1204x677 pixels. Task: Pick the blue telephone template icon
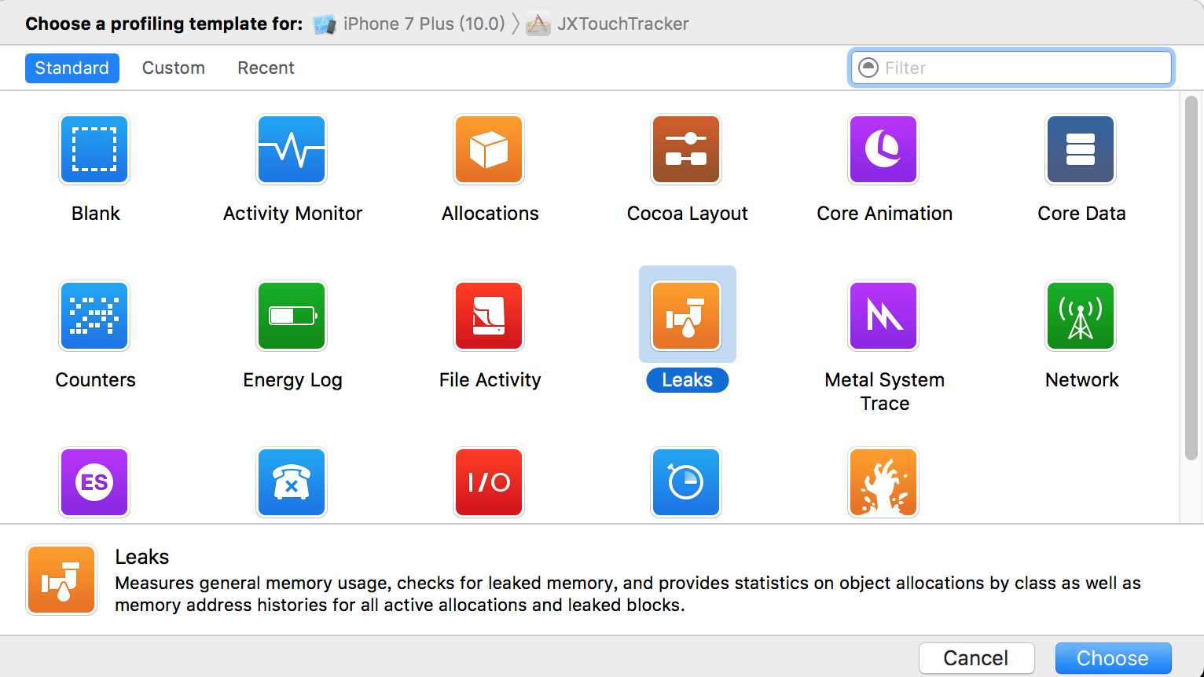point(292,482)
